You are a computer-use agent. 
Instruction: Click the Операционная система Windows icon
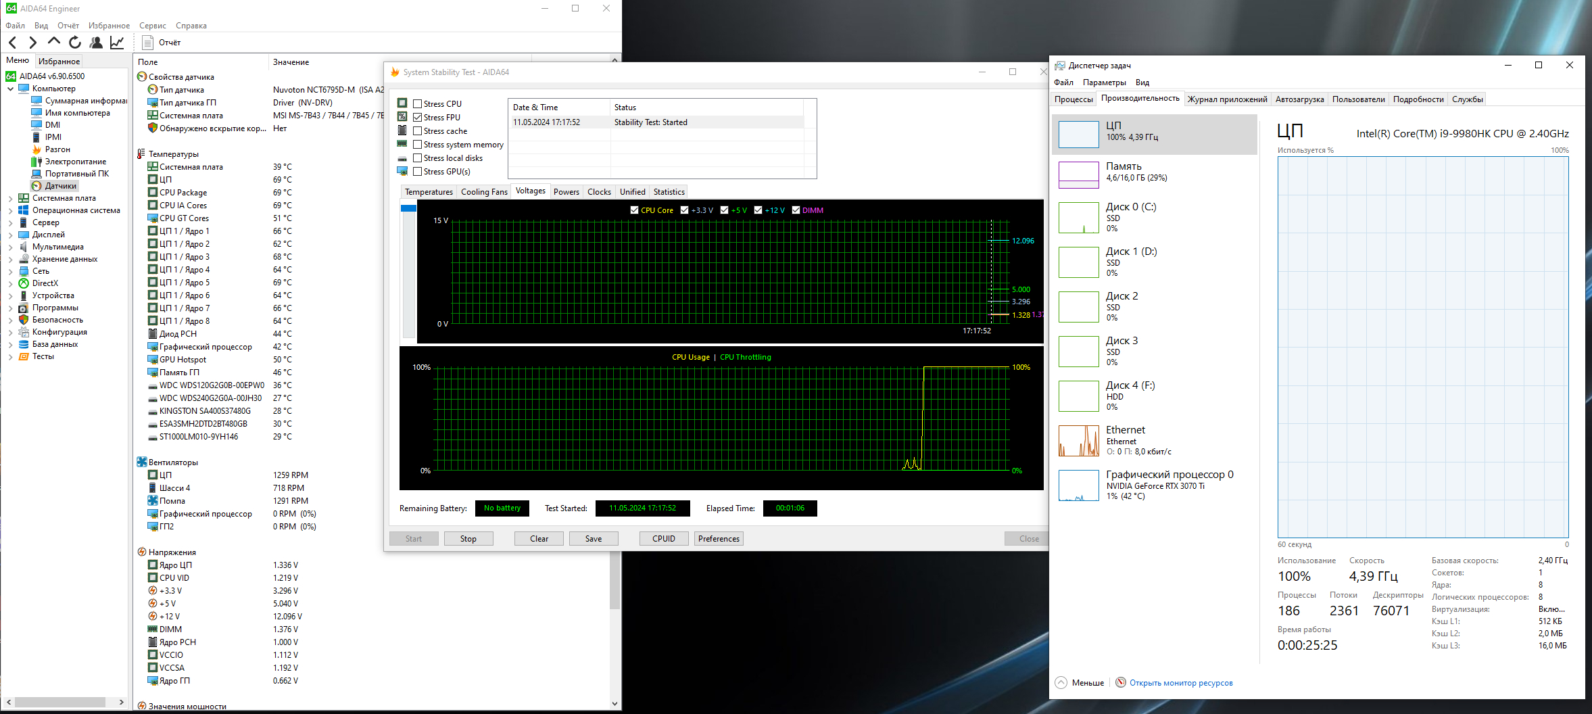[24, 210]
